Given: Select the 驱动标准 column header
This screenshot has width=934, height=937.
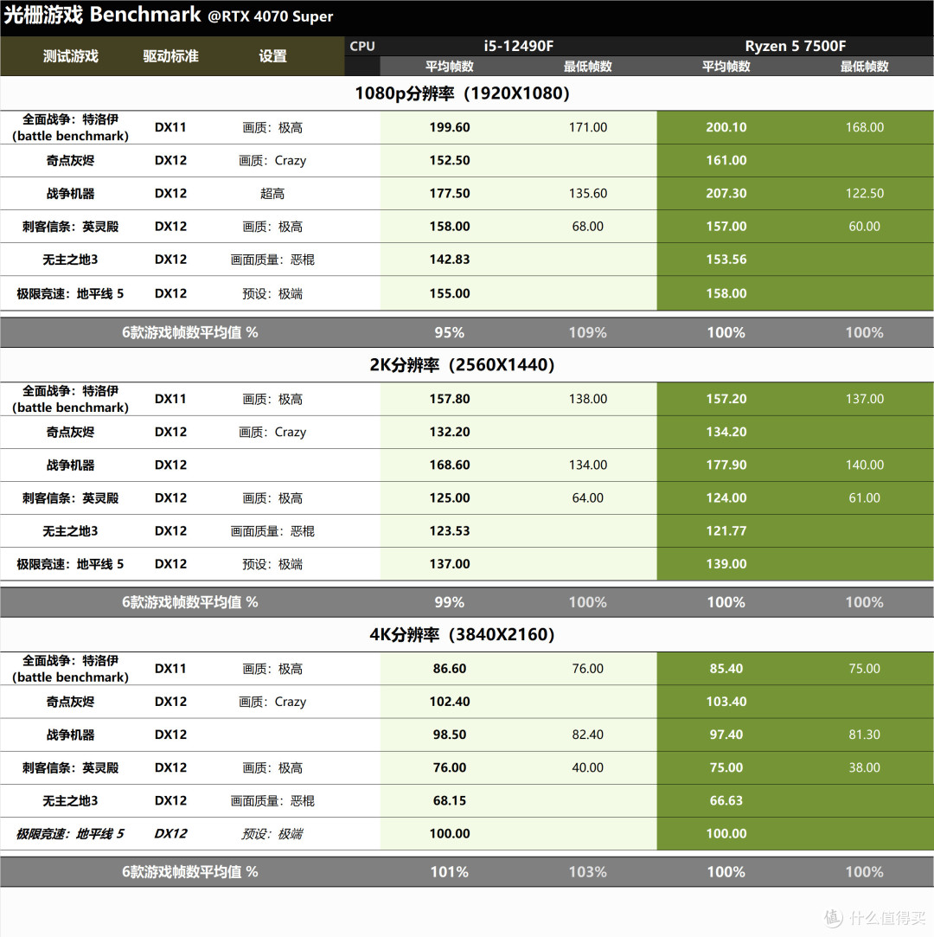Looking at the screenshot, I should click(x=170, y=56).
